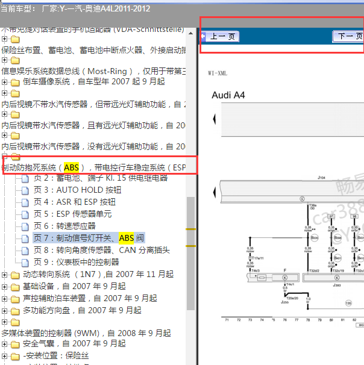Open page 页 4：ASR 和 ESP 按钮
The width and height of the screenshot is (364, 365).
75,202
